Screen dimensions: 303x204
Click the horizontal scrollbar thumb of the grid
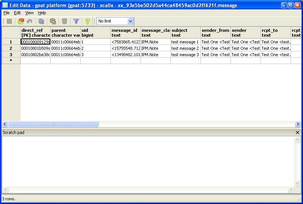pos(53,124)
